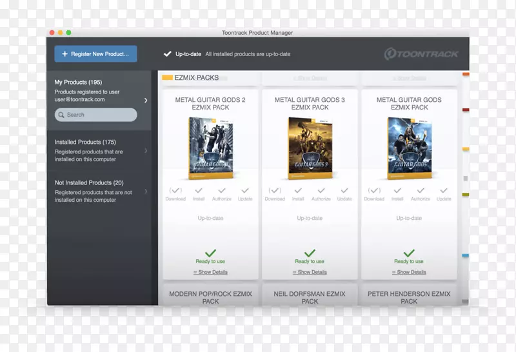
Task: Expand Show Details for Metal Guitar Gods 2
Action: pyautogui.click(x=210, y=272)
